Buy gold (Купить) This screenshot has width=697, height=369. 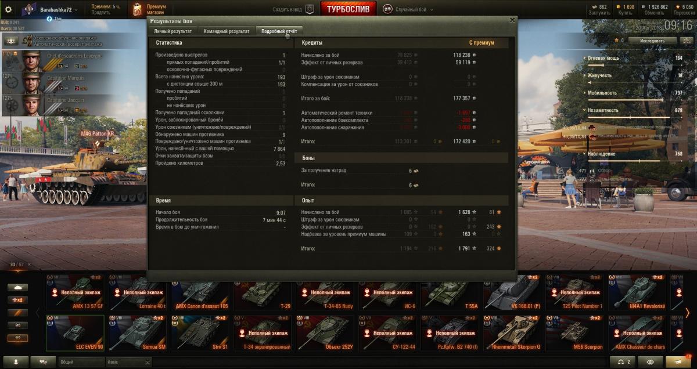[625, 13]
